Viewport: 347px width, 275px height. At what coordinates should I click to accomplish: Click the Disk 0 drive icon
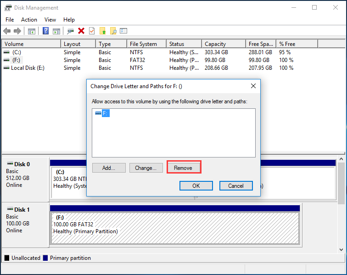10,163
